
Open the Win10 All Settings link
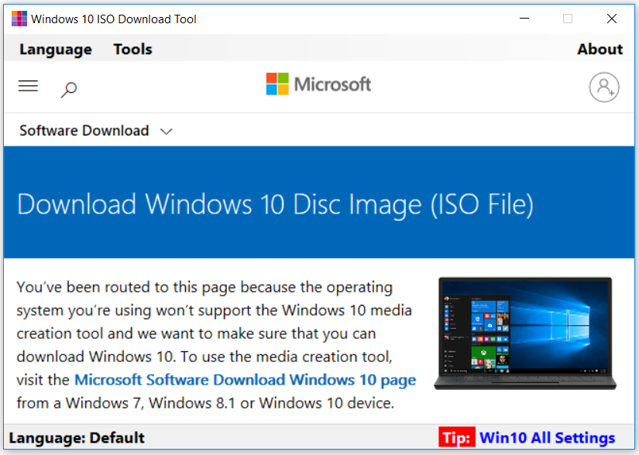547,437
